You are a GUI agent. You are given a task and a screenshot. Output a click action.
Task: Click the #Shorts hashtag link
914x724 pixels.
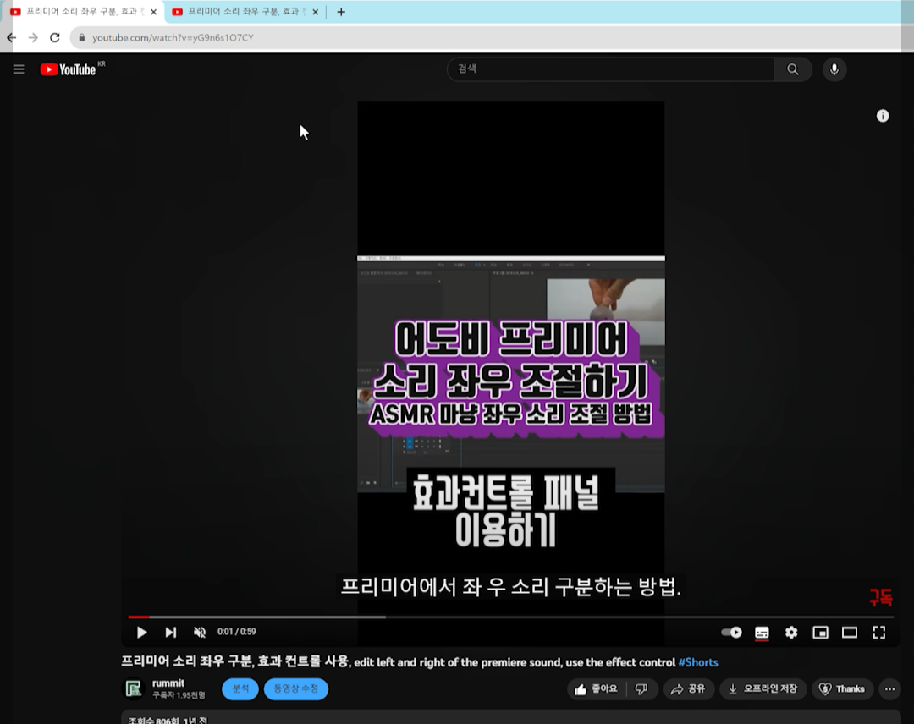click(698, 662)
